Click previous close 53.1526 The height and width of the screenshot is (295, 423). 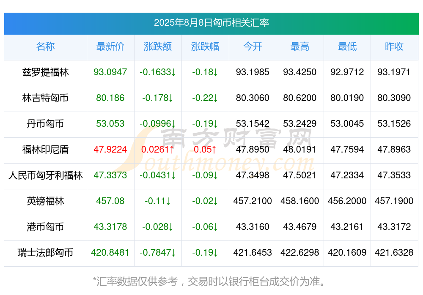tap(394, 123)
